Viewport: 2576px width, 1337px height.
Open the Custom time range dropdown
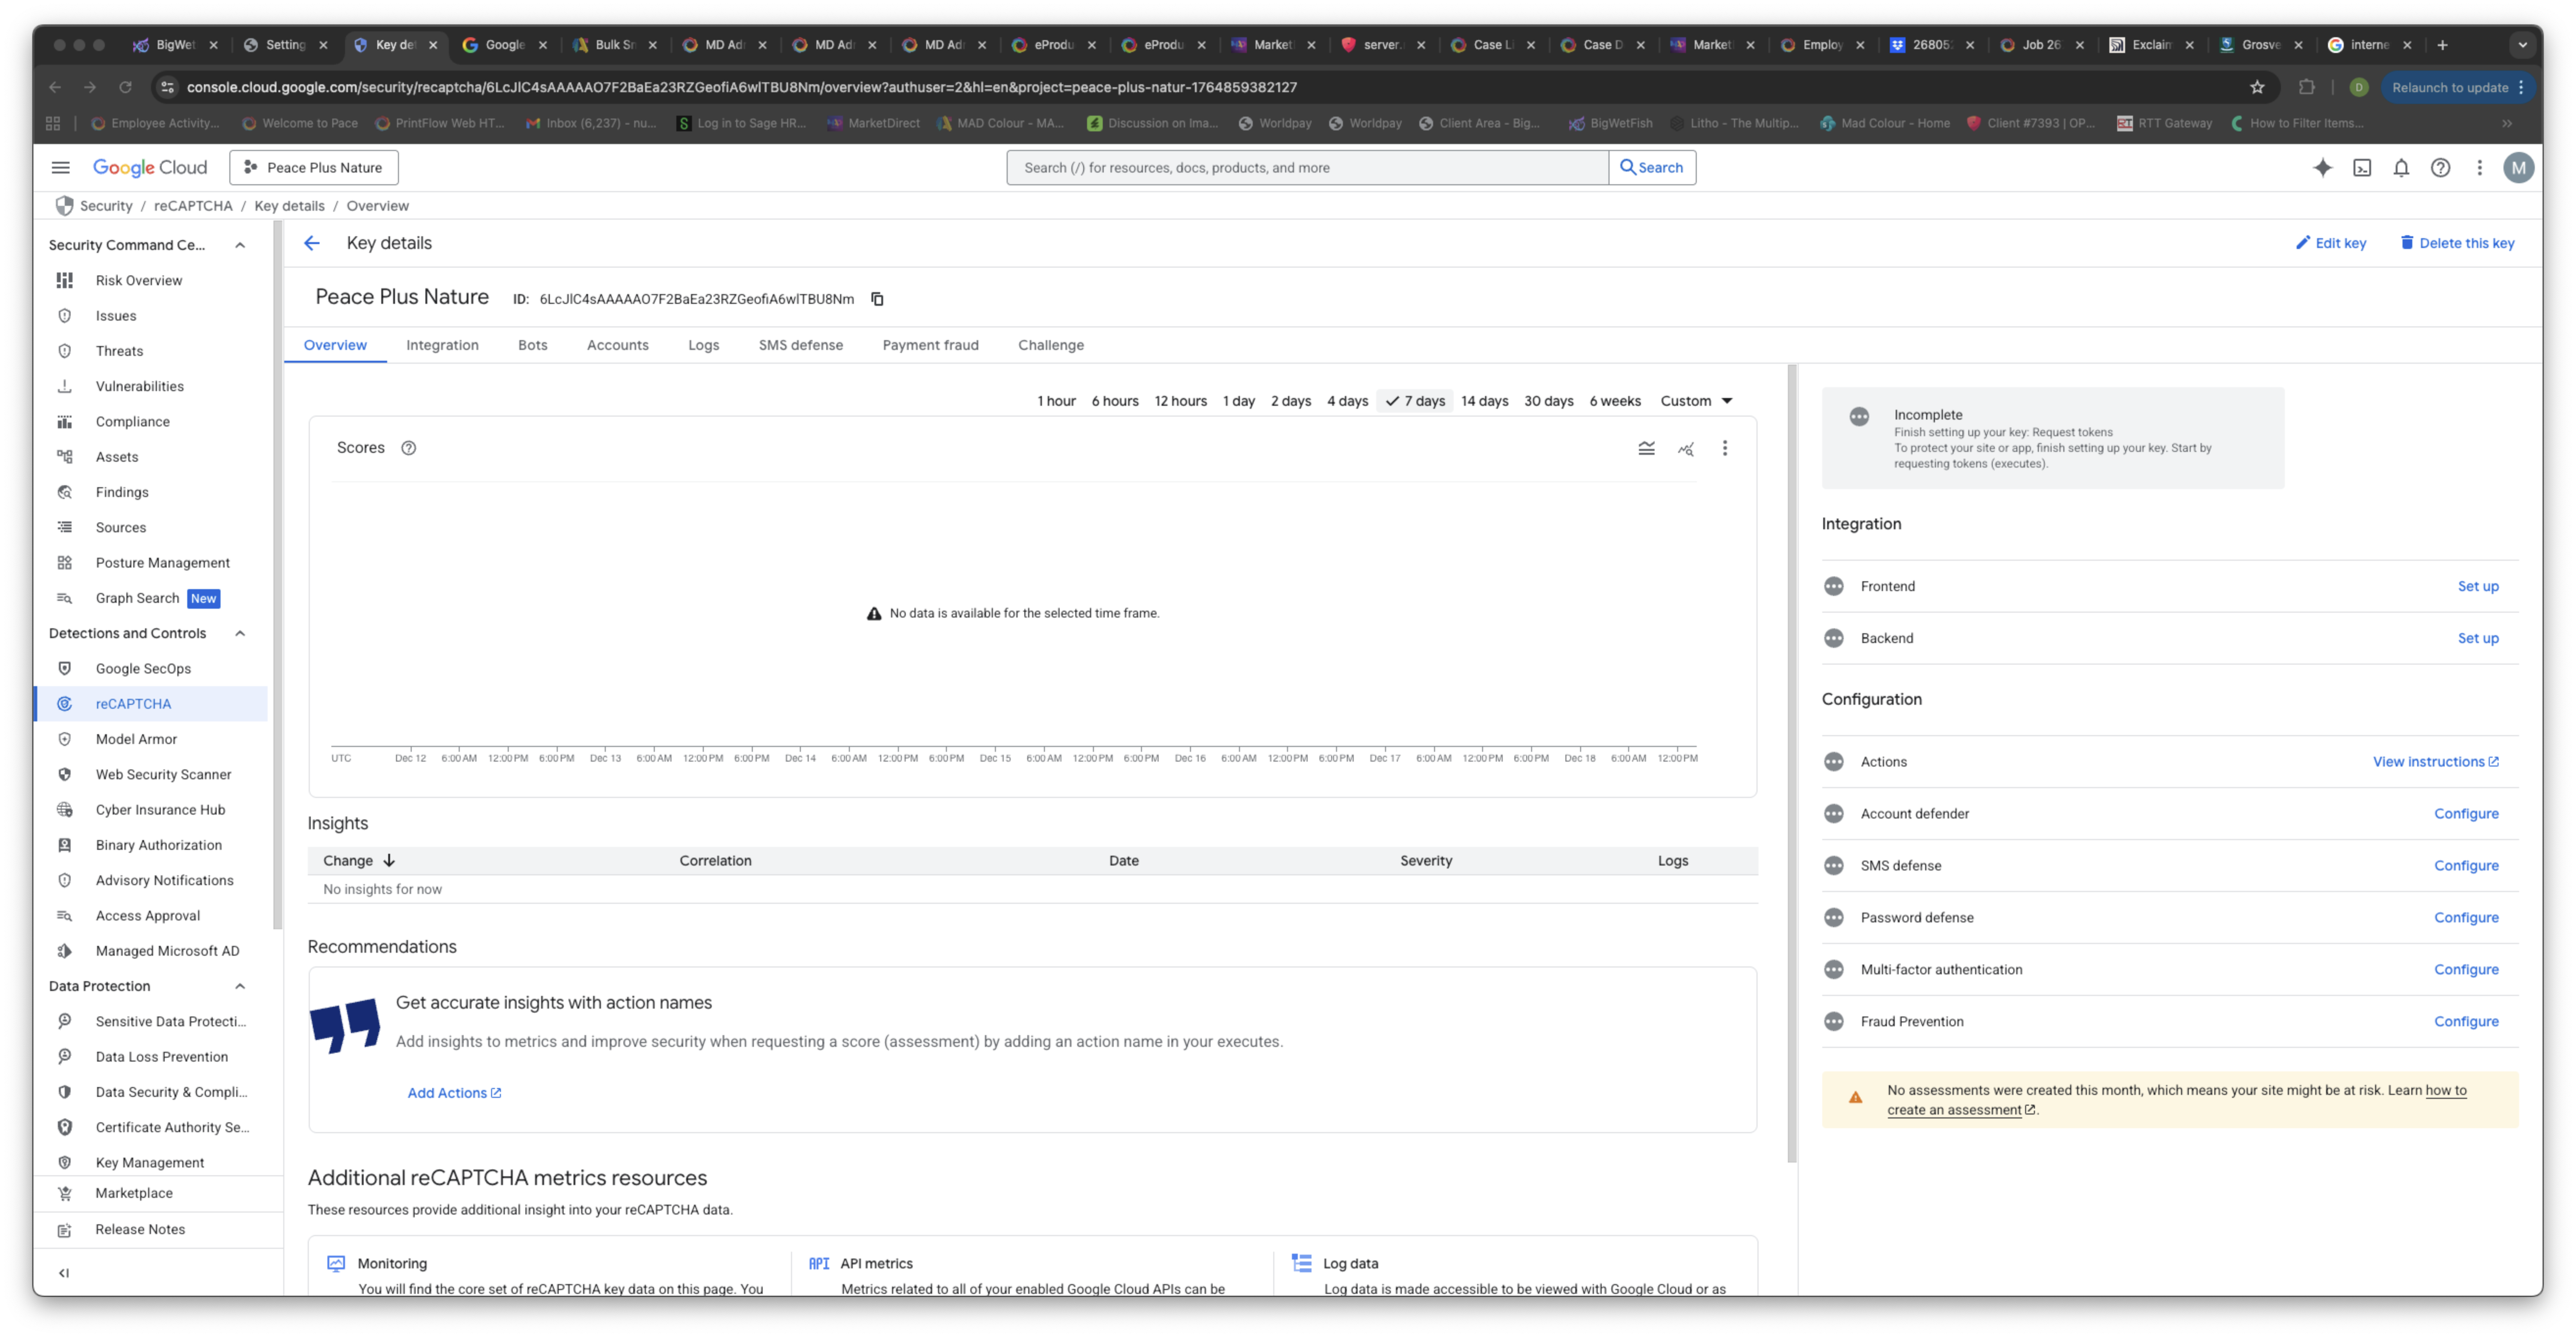point(1696,401)
